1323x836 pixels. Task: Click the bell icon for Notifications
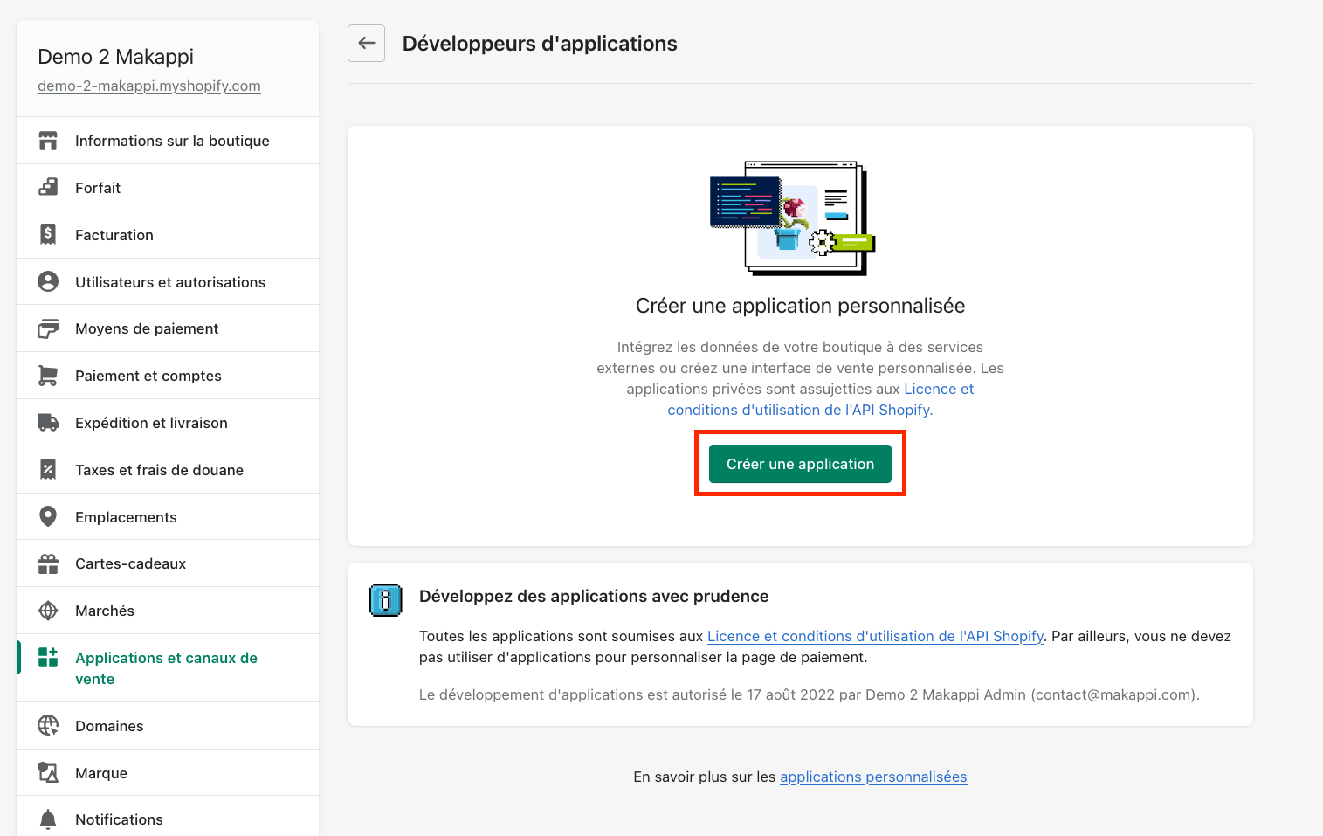(x=48, y=819)
